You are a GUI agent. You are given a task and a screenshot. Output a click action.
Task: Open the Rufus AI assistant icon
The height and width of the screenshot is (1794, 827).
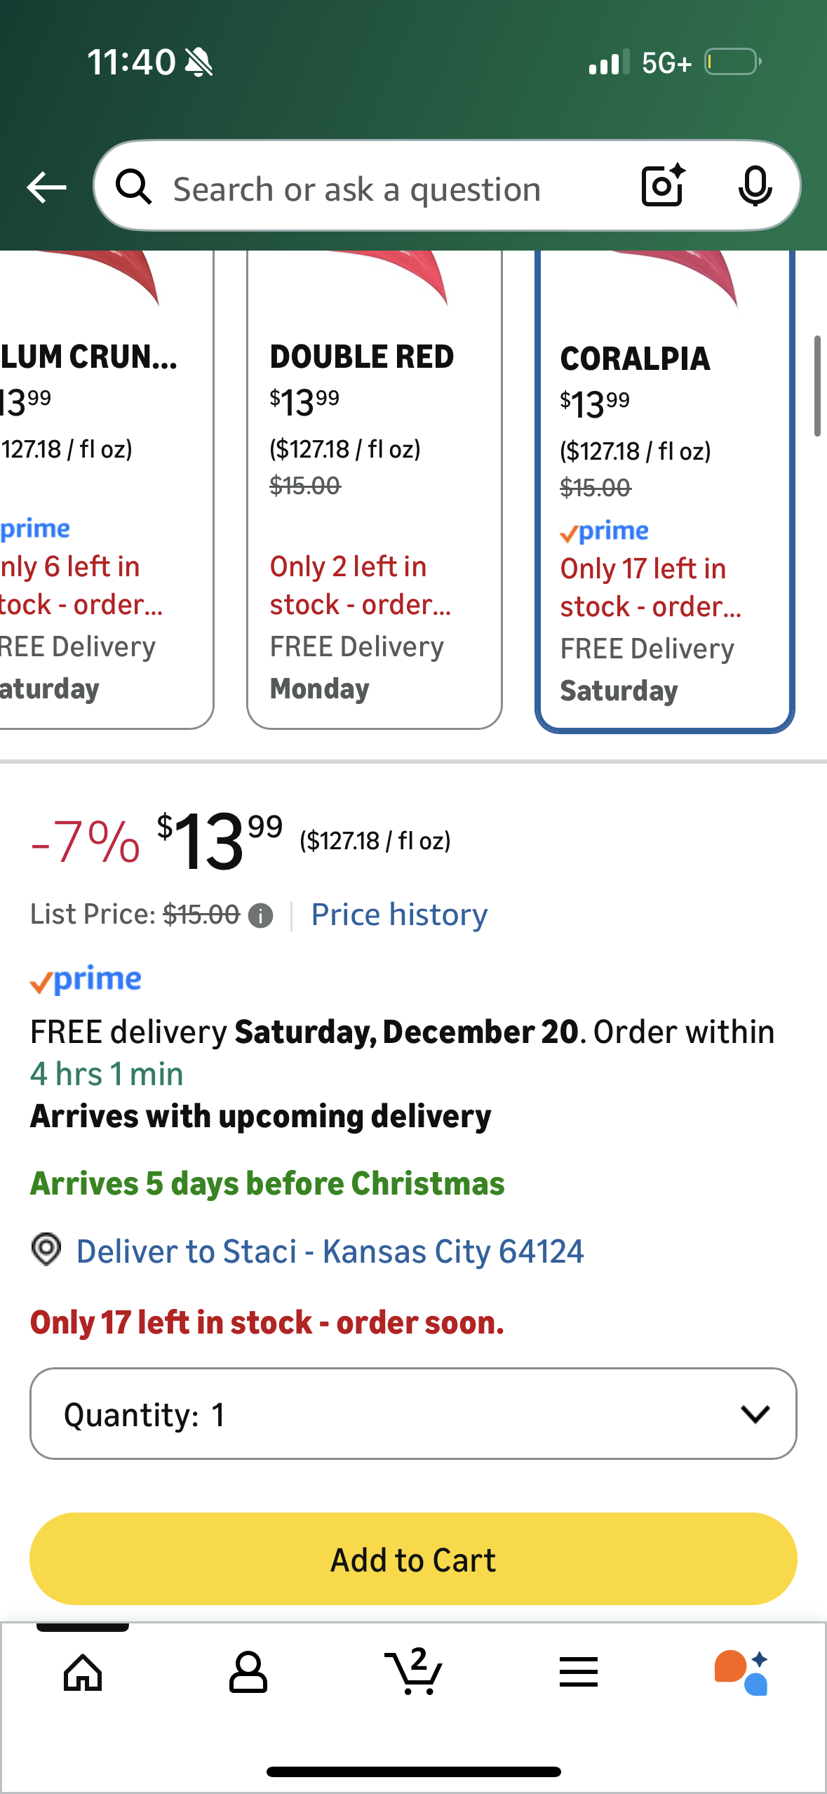pos(742,1673)
